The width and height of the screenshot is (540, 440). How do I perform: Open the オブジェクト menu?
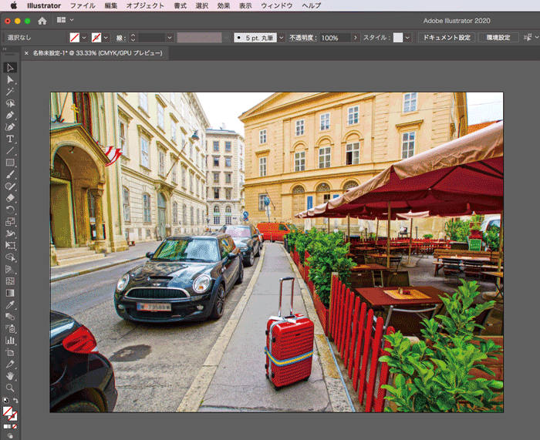pos(145,5)
